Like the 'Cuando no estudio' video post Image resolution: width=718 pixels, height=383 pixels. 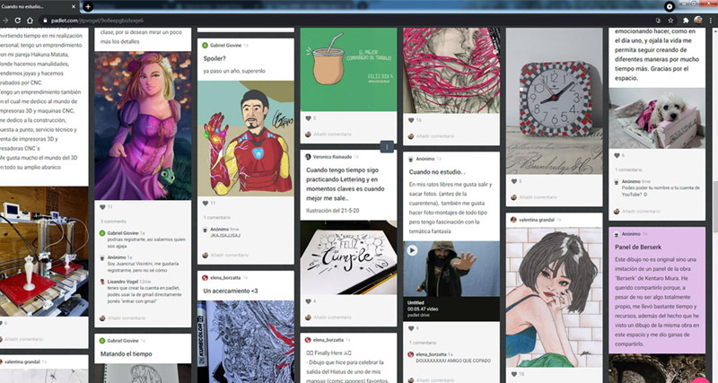pos(411,328)
